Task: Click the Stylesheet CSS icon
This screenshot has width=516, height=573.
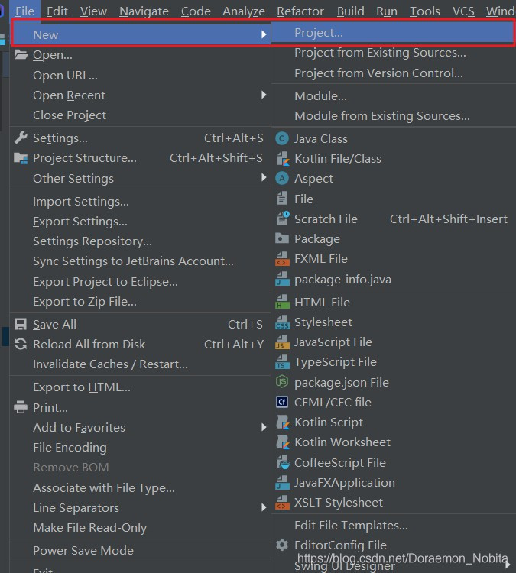Action: [282, 322]
